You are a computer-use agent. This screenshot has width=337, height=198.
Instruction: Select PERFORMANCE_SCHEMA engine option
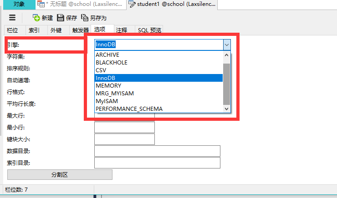[129, 109]
